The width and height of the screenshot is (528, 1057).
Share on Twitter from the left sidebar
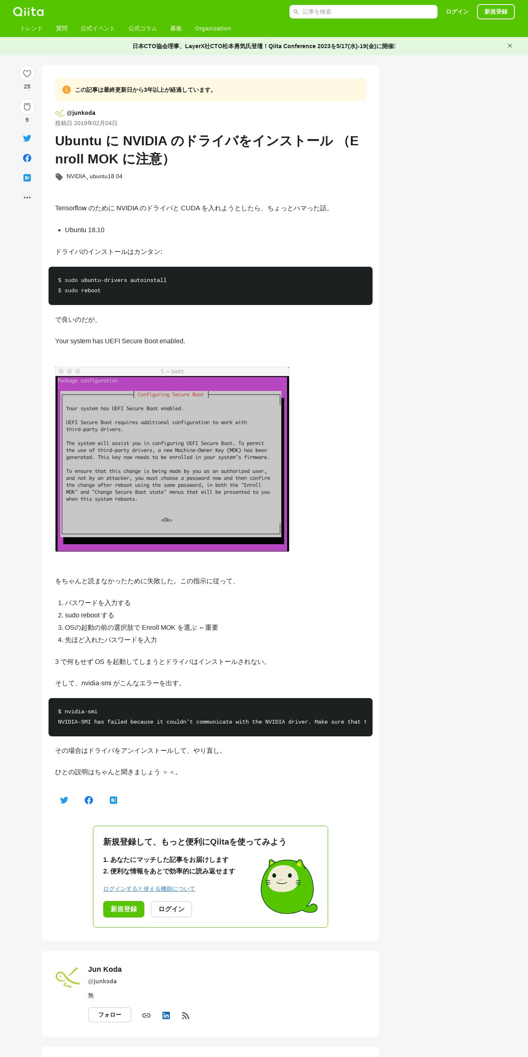coord(27,138)
